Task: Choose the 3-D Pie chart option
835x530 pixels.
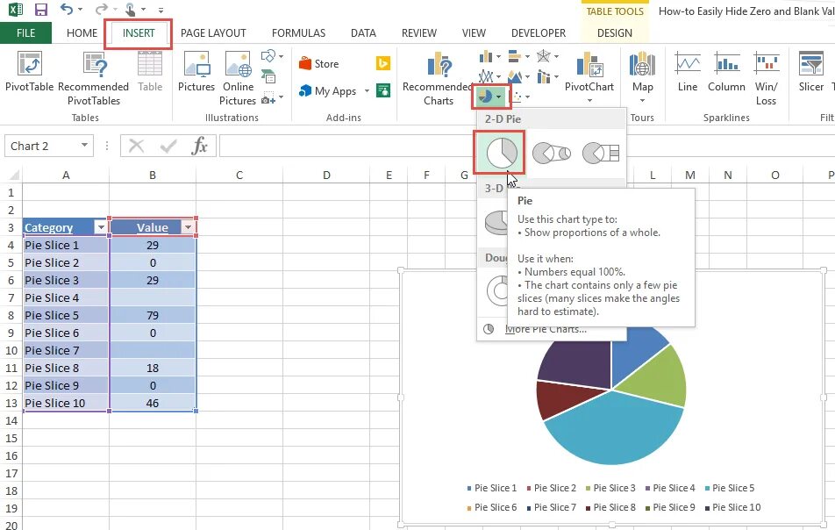Action: (x=496, y=222)
